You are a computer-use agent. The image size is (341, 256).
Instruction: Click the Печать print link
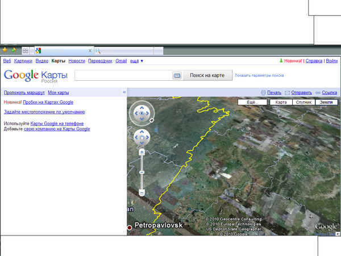(x=275, y=93)
